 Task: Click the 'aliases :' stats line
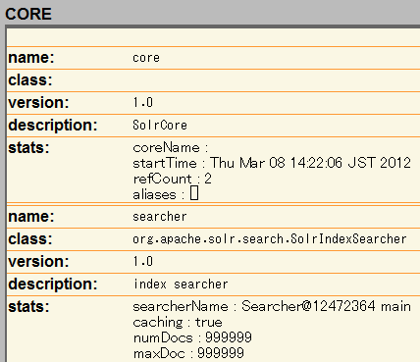[x=166, y=194]
